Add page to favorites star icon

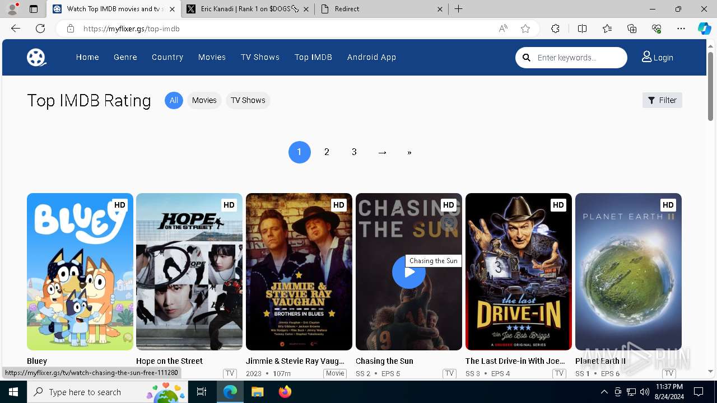pyautogui.click(x=525, y=29)
